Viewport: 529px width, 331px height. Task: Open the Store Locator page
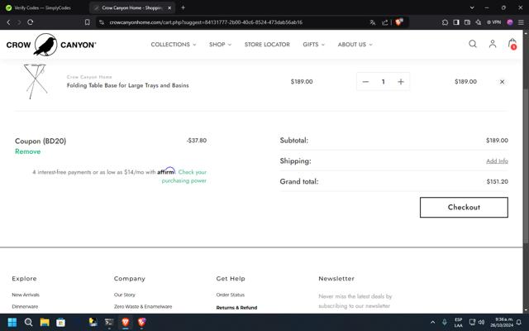pyautogui.click(x=267, y=44)
